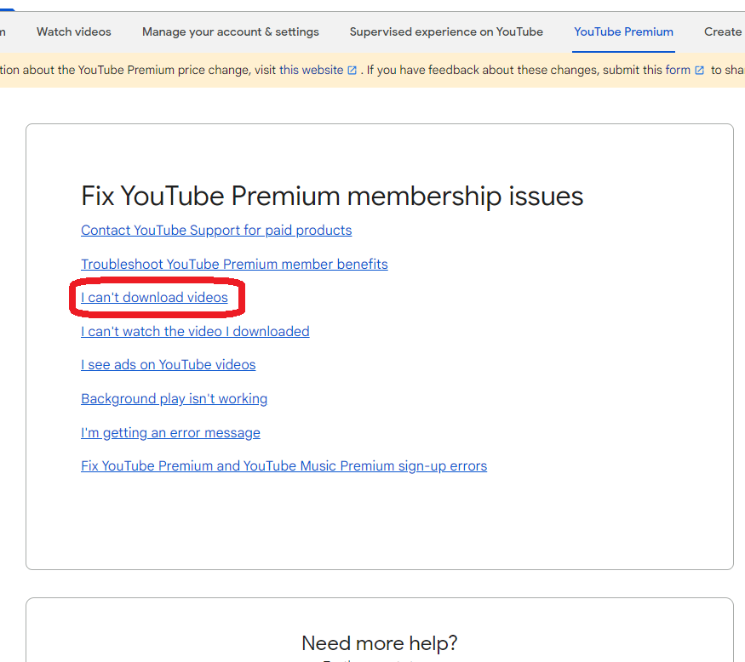Open Contact YouTube Support for paid products

coord(216,231)
